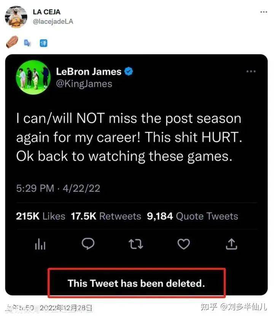Click the blue verified badge beside LeBron James
The width and height of the screenshot is (274, 318).
(129, 71)
